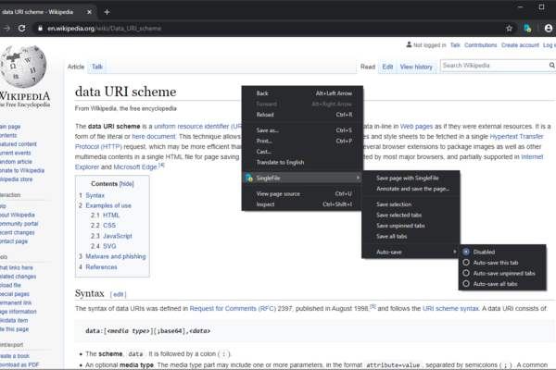Screen dimensions: 556x370
Task: Open the Community portal sidebar link
Action: (19, 224)
